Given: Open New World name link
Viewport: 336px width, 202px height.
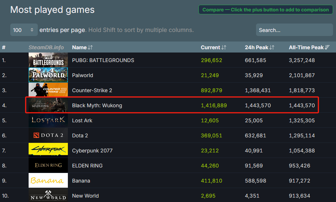Looking at the screenshot, I should click(x=85, y=195).
